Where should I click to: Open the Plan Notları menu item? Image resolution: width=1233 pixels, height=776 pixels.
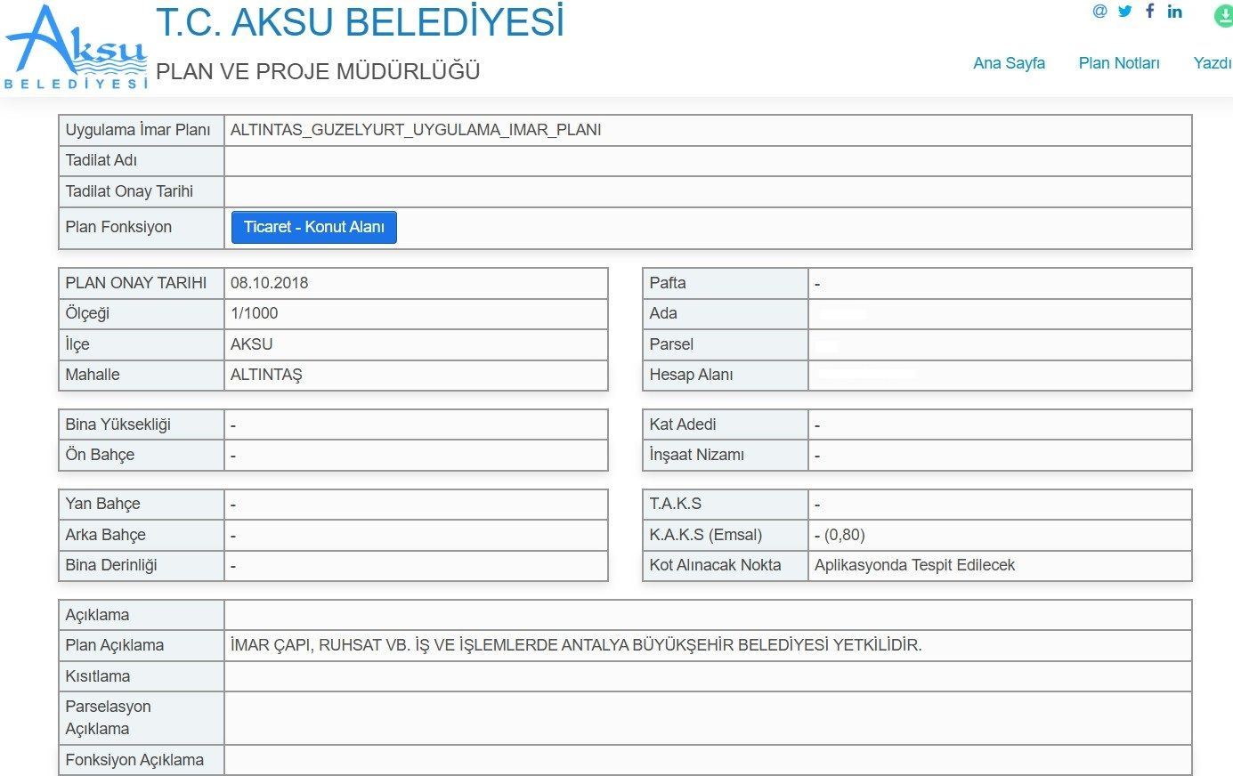point(1119,63)
